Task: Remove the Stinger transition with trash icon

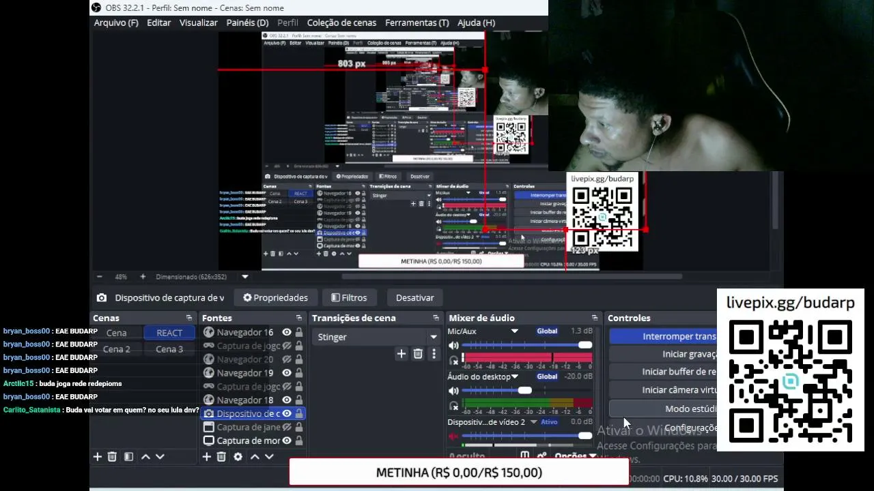Action: [418, 353]
